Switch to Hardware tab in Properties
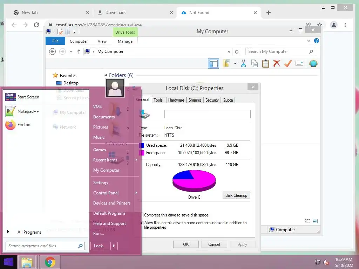Image resolution: width=359 pixels, height=269 pixels. (x=176, y=100)
